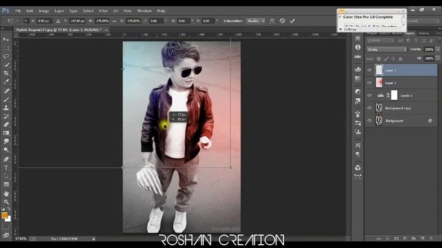Toggle lock all padlock icon
Image resolution: width=442 pixels, height=248 pixels.
click(x=401, y=59)
